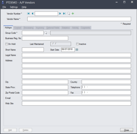
Task: Click the Fax input field
Action: pyautogui.click(x=106, y=93)
